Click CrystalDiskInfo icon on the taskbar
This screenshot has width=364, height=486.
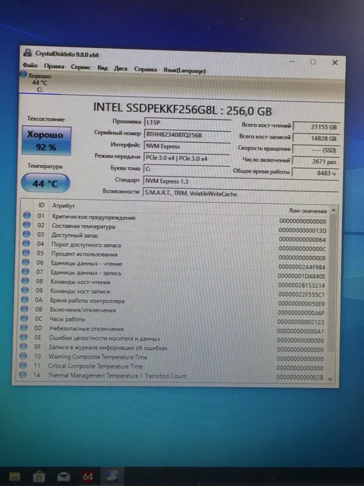[x=112, y=476]
